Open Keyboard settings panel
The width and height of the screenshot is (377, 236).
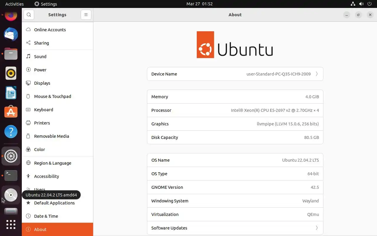pyautogui.click(x=57, y=109)
